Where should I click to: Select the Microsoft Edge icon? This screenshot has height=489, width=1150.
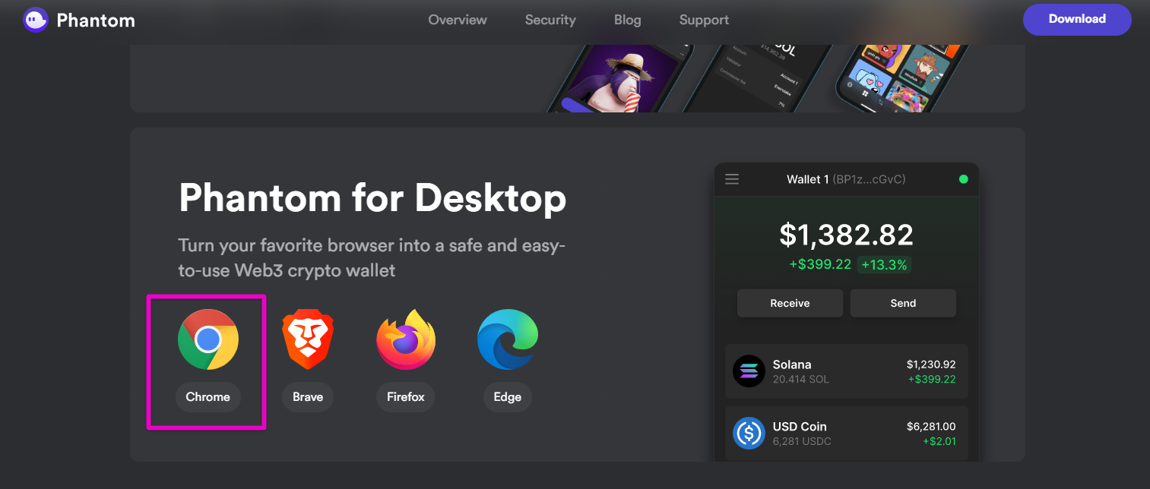508,339
